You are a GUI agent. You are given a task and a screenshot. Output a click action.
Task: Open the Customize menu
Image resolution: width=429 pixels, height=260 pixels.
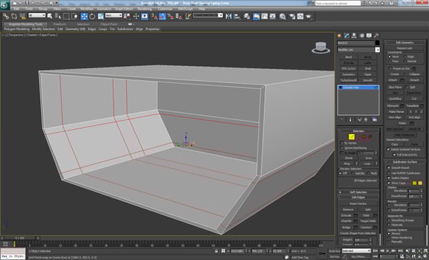pyautogui.click(x=165, y=9)
